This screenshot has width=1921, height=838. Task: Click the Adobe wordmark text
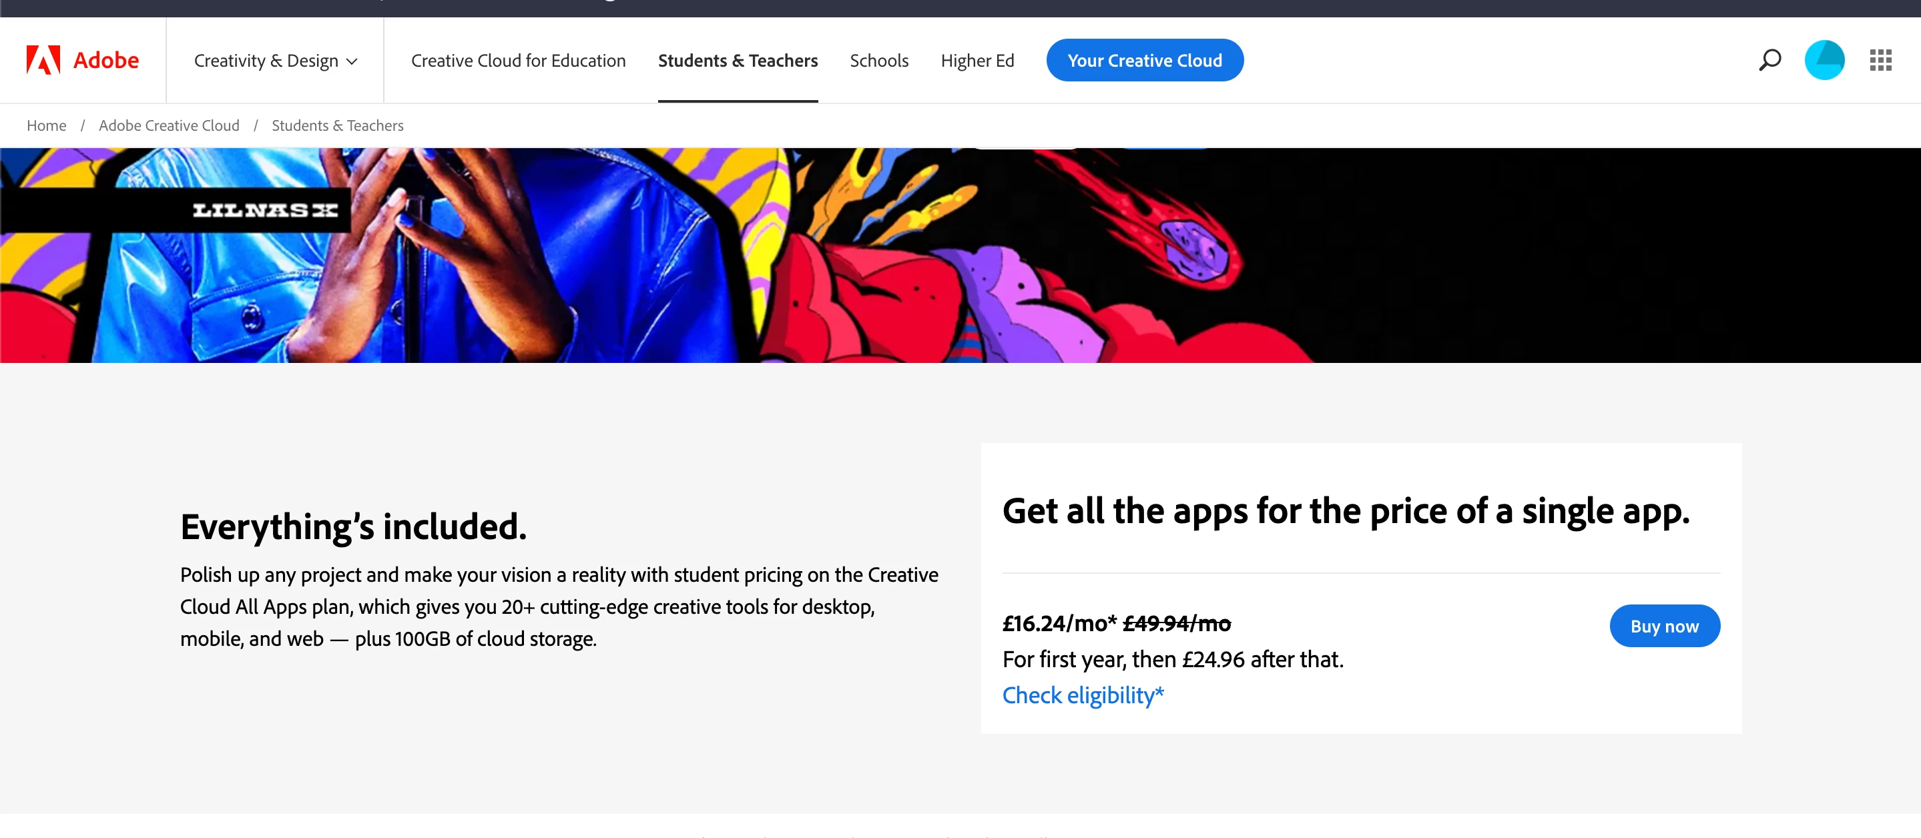click(x=106, y=59)
